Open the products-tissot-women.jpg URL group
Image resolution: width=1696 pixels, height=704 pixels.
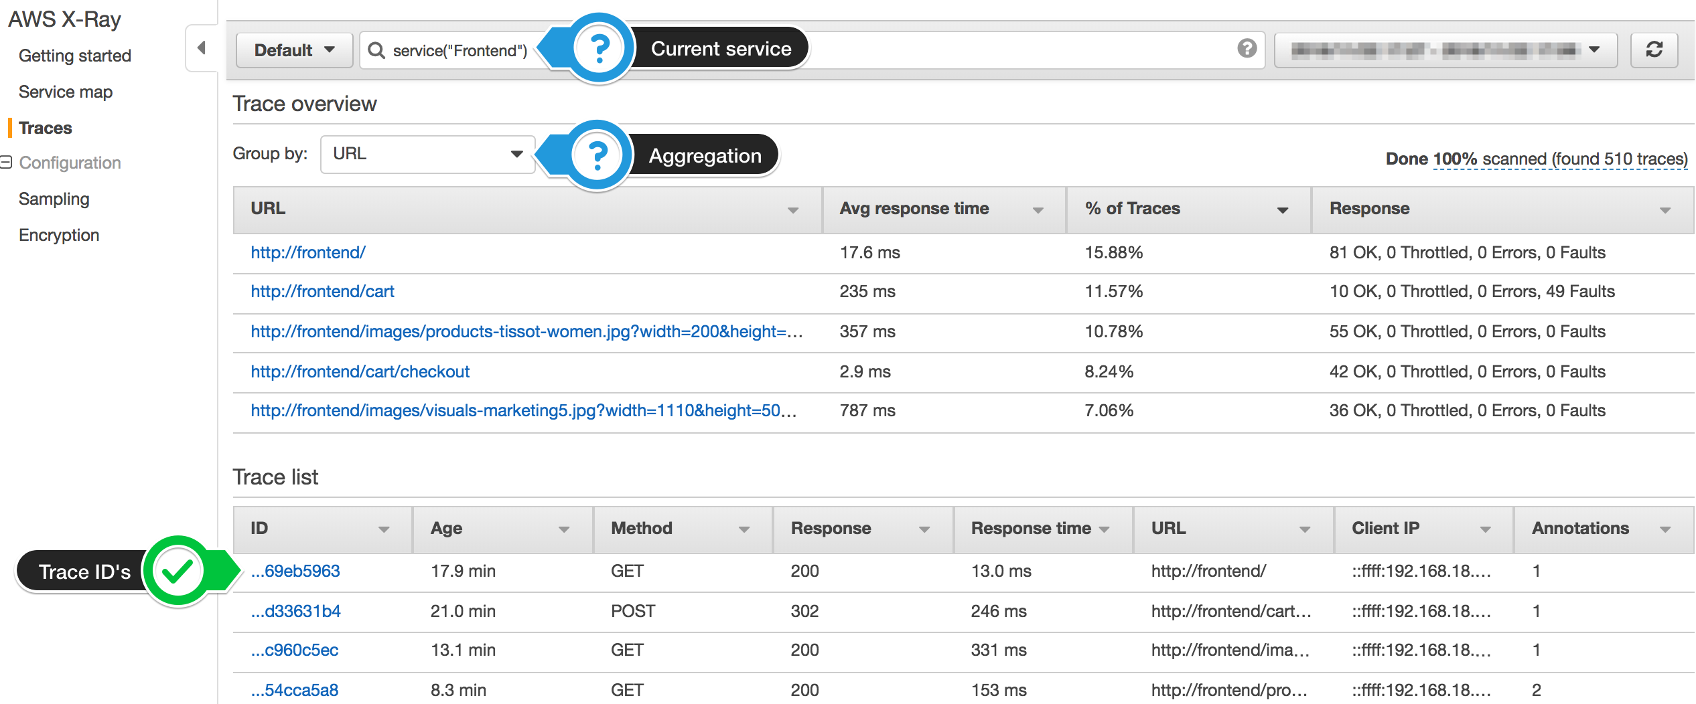click(526, 331)
